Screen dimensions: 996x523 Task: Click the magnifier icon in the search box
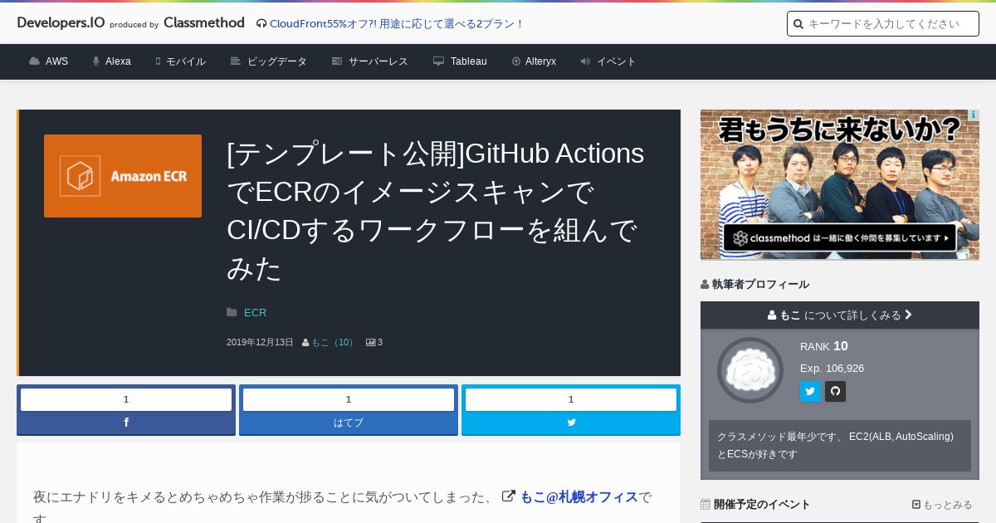798,24
